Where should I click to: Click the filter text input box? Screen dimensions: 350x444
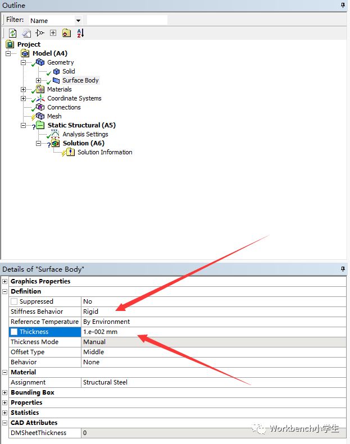[x=127, y=20]
